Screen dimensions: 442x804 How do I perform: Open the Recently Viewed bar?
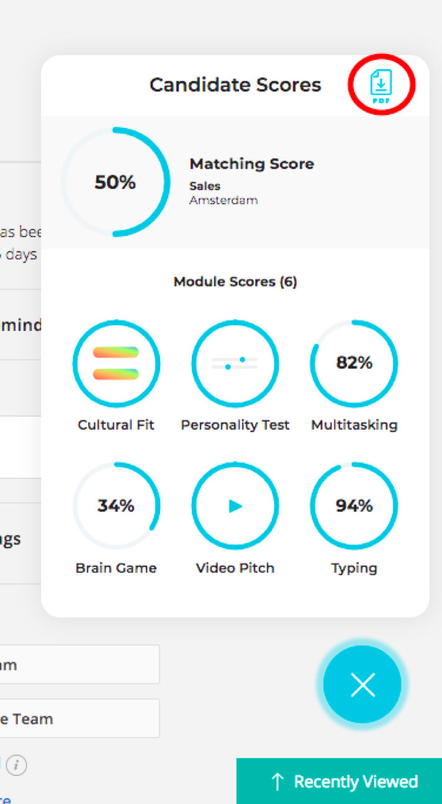tap(339, 781)
